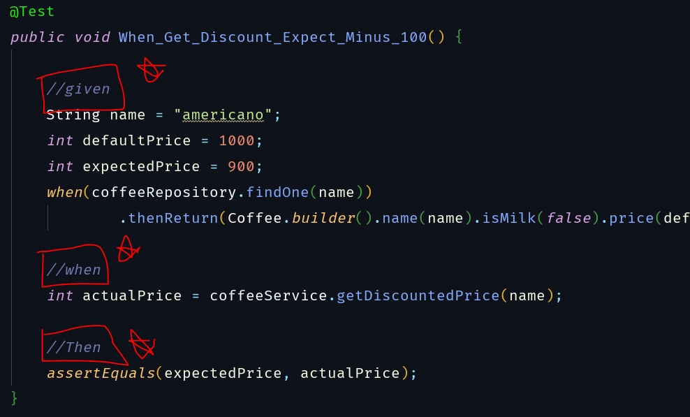
Task: Click the When_Get_Discount_Expect_Minus_100 method name
Action: coord(273,37)
